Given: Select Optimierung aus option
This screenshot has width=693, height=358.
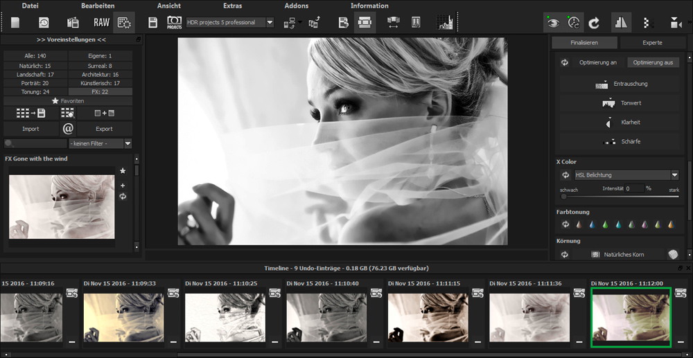Looking at the screenshot, I should click(x=653, y=62).
